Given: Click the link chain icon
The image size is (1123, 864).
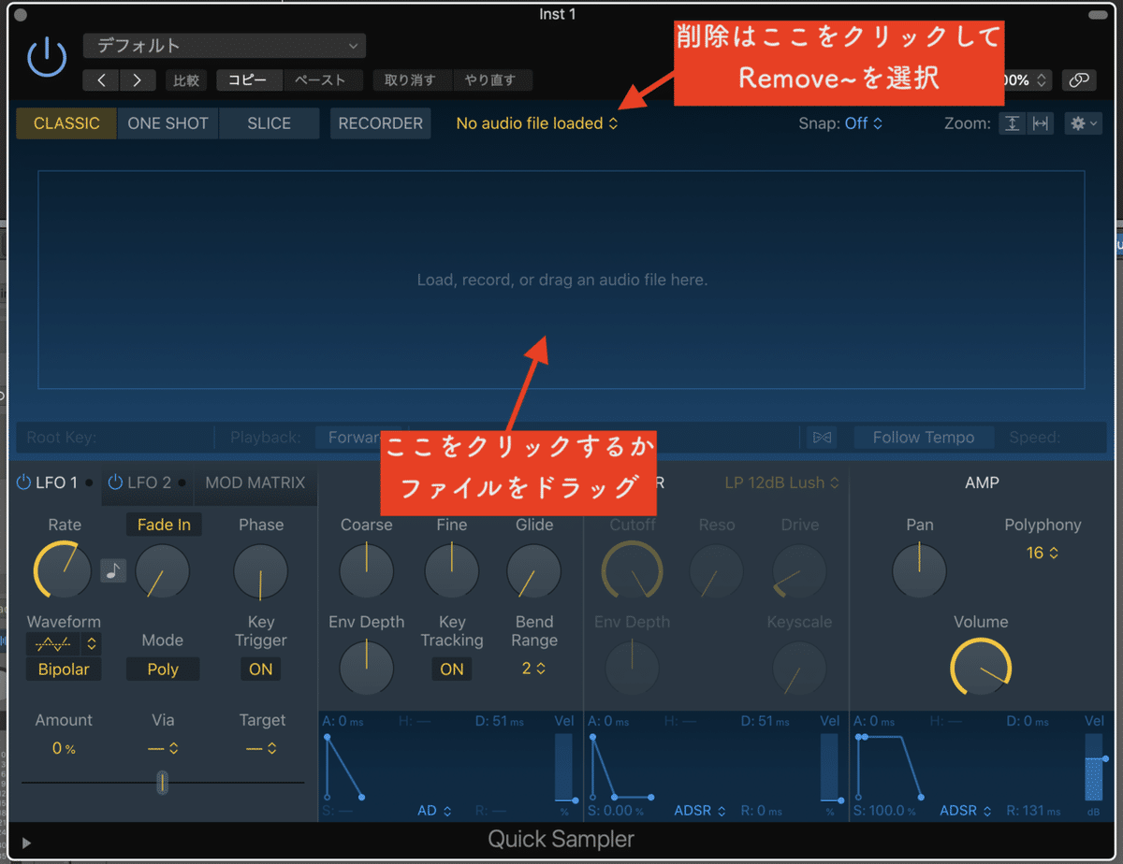Looking at the screenshot, I should [1079, 80].
